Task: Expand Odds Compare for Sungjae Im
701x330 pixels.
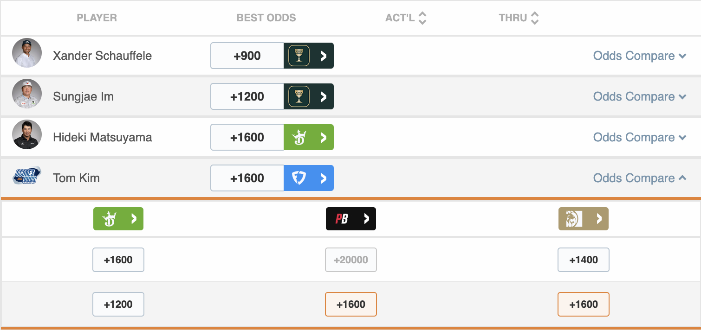Action: click(640, 96)
